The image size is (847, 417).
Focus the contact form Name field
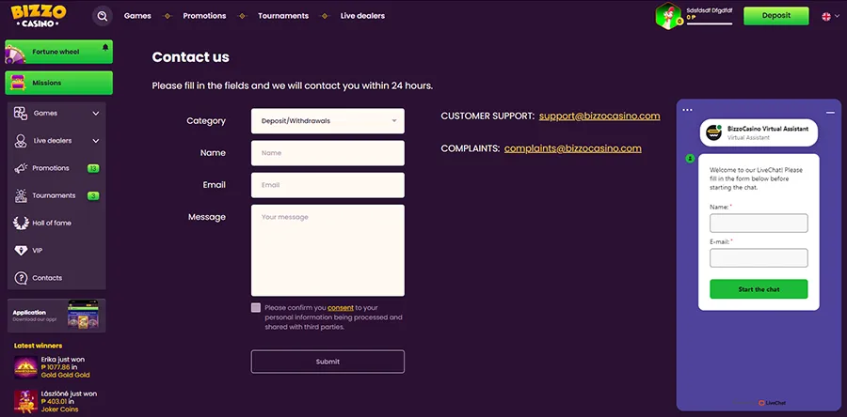point(328,153)
